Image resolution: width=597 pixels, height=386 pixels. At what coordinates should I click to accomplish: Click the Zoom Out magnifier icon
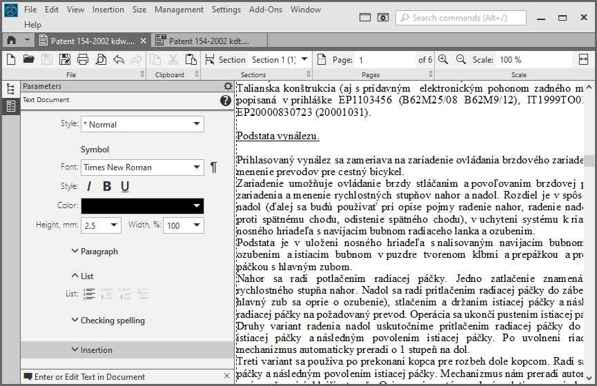coord(460,60)
